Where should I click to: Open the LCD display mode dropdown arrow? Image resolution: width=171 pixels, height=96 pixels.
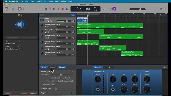(100, 9)
